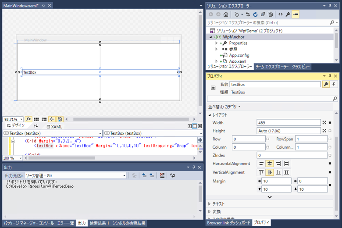
Task: Toggle word wrap in Output panel
Action: click(172, 175)
